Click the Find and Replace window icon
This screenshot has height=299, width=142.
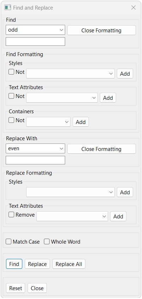[7, 7]
